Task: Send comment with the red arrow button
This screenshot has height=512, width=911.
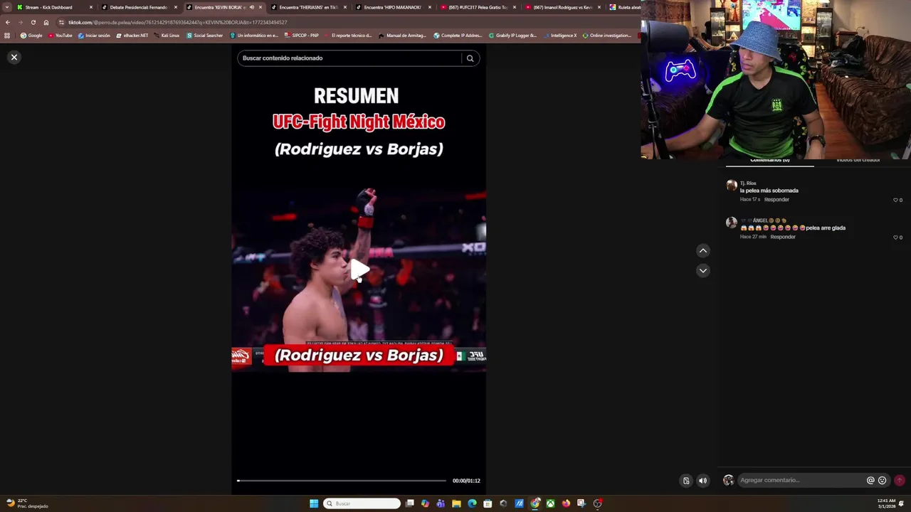Action: 900,481
